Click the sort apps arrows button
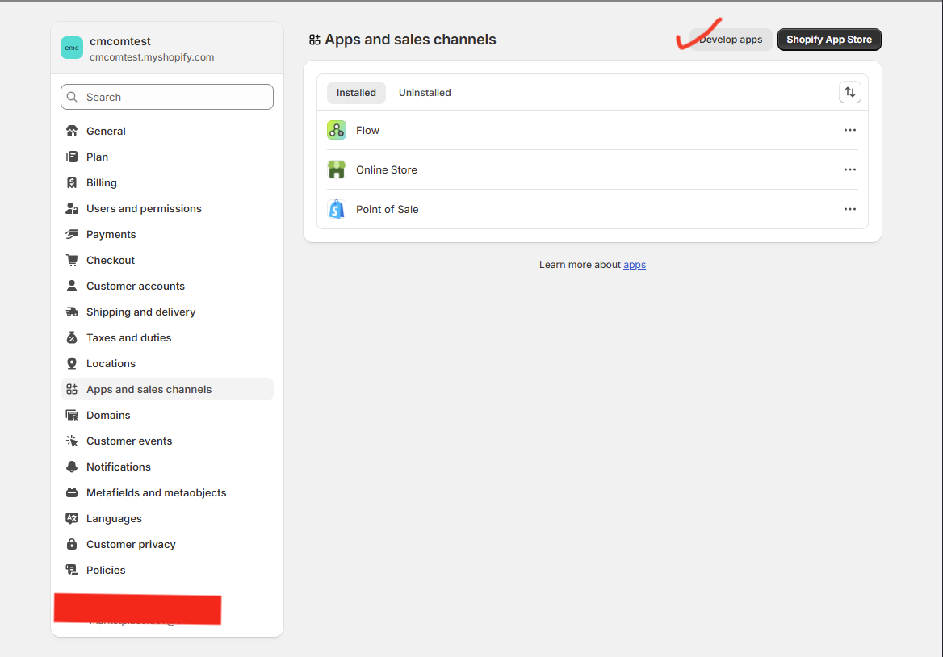943x657 pixels. (x=849, y=93)
